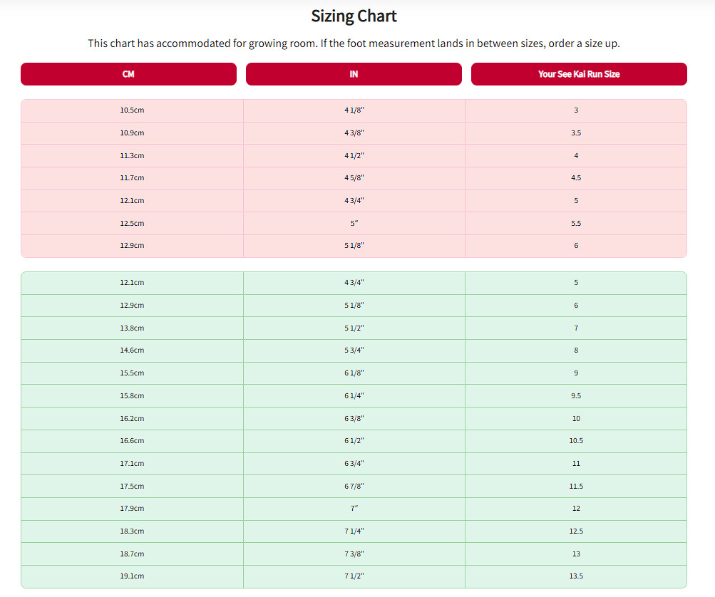This screenshot has width=715, height=597.
Task: Click the 6 7/8" inches cell
Action: pos(354,487)
